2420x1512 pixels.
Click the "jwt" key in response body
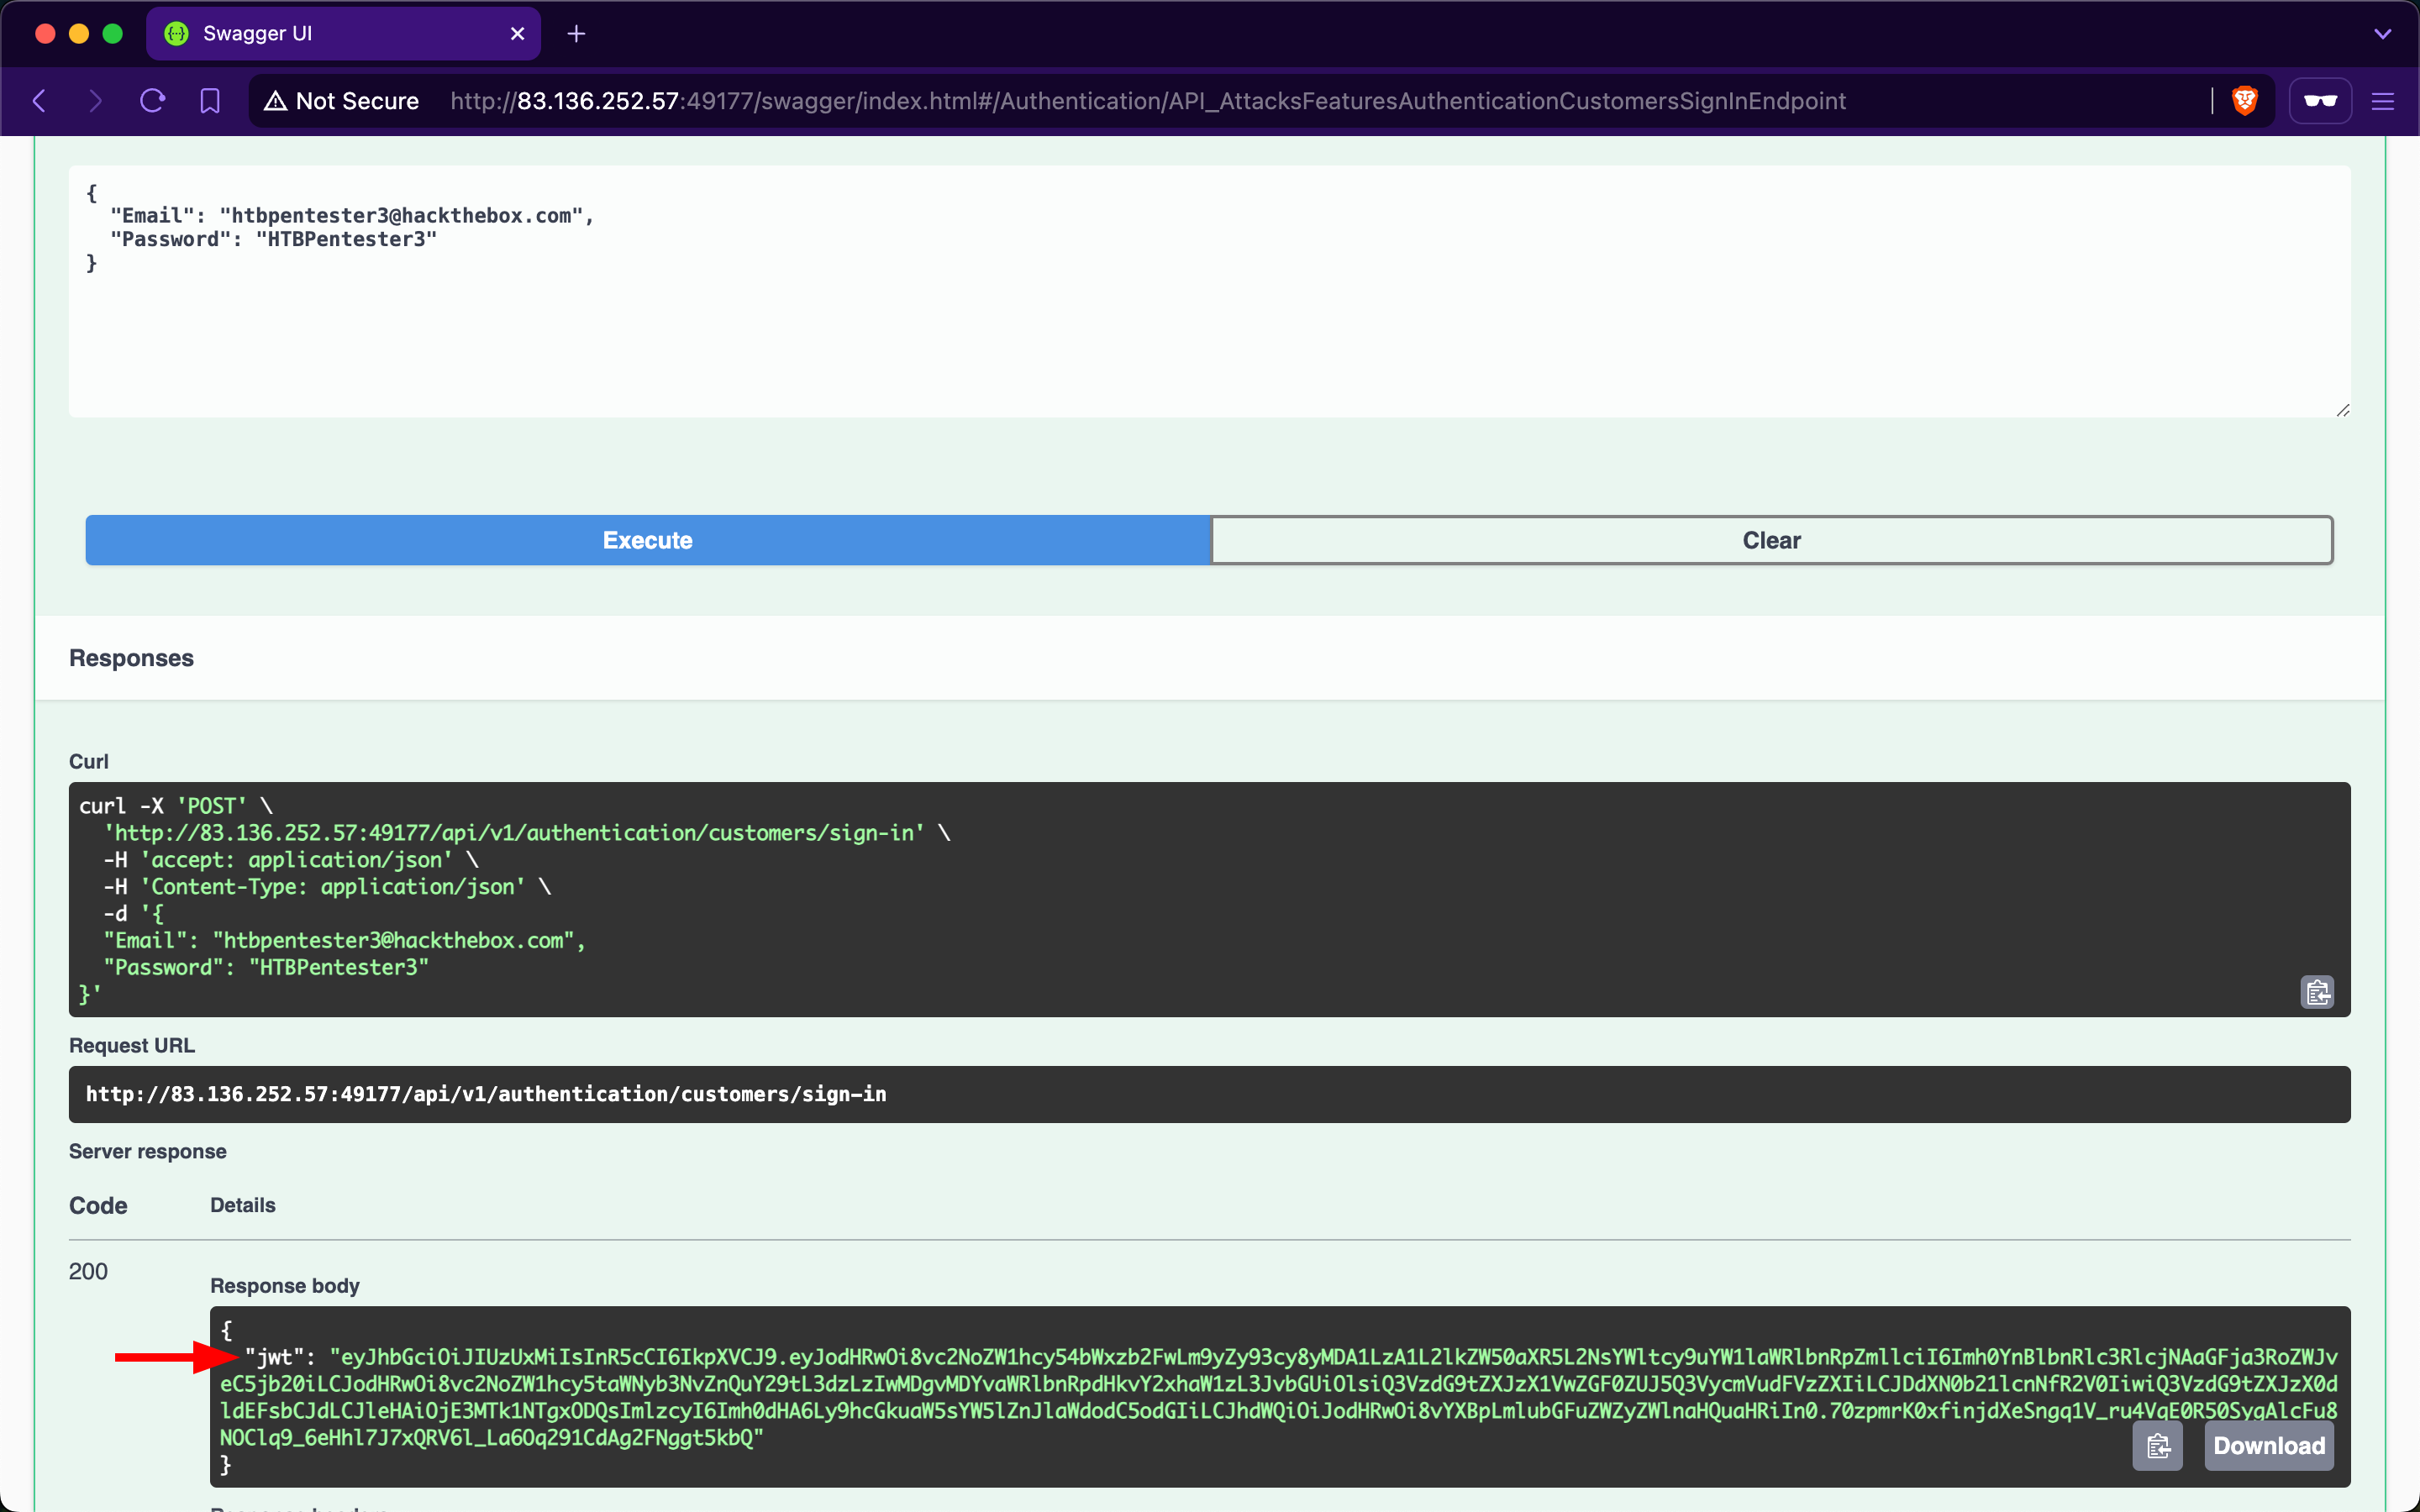(x=274, y=1357)
